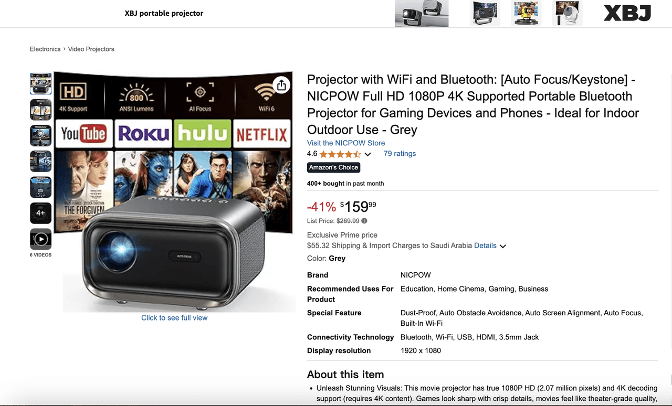Image resolution: width=672 pixels, height=406 pixels.
Task: Click the yellow robot projector ad thumbnail
Action: [x=527, y=13]
